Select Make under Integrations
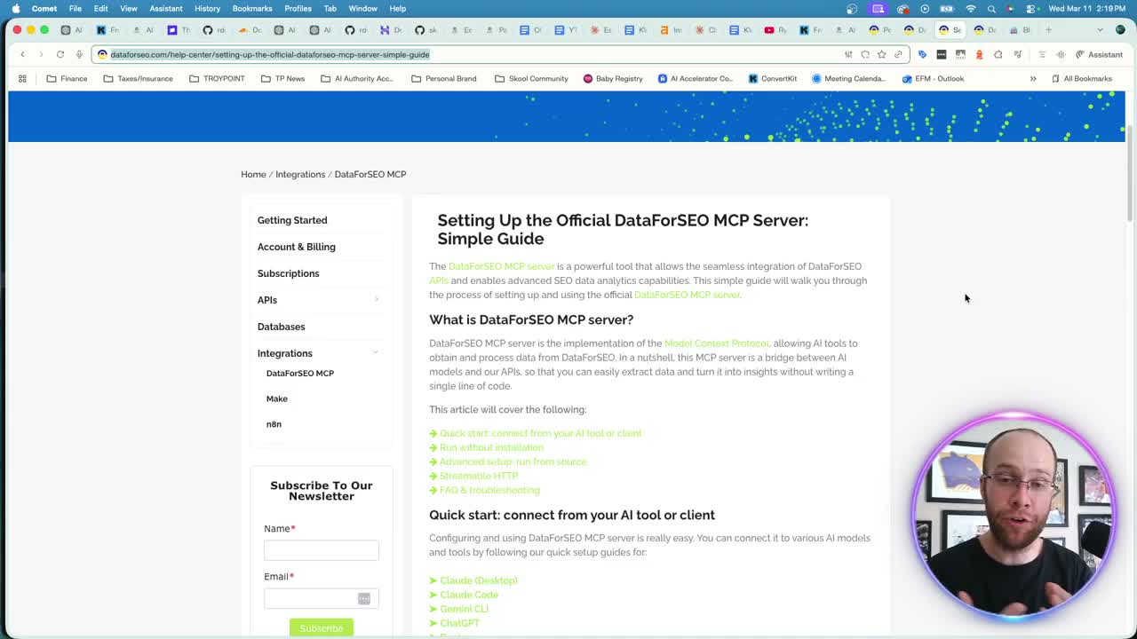Image resolution: width=1137 pixels, height=639 pixels. pyautogui.click(x=277, y=398)
